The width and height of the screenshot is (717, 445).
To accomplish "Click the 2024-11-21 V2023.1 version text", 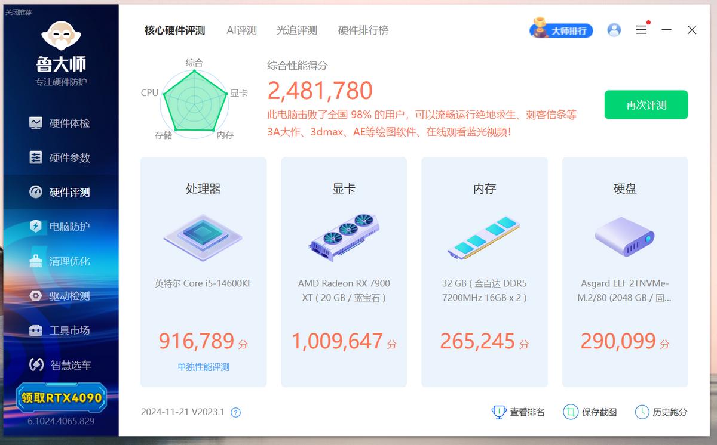I will [183, 412].
